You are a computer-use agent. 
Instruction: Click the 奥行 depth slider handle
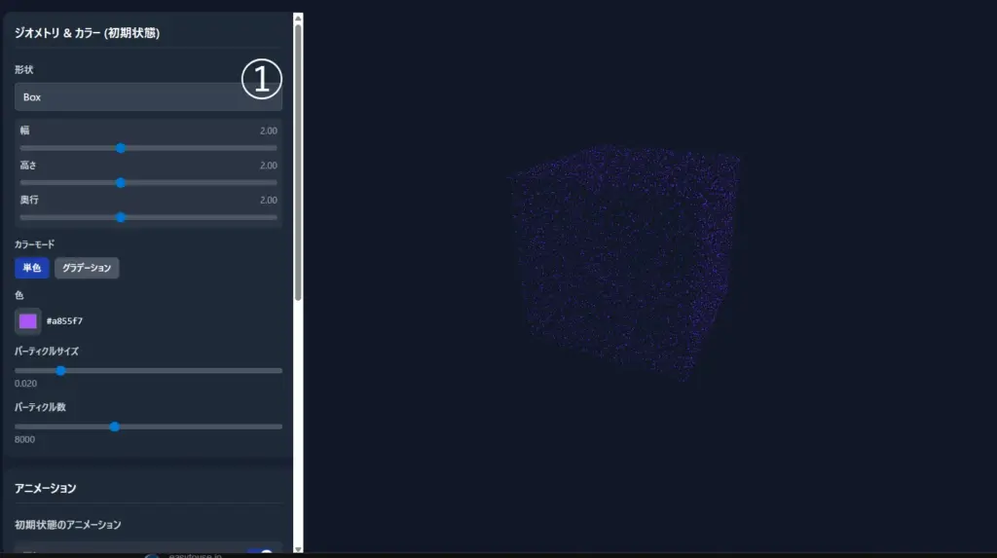[x=121, y=217]
